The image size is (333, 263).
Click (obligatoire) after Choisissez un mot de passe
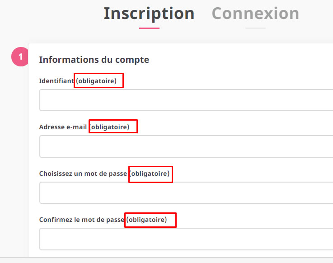tap(150, 174)
